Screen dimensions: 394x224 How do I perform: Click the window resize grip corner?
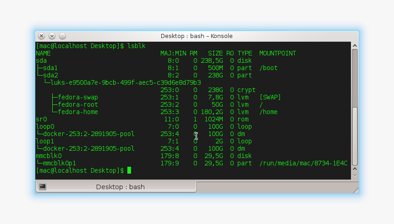tap(356, 190)
